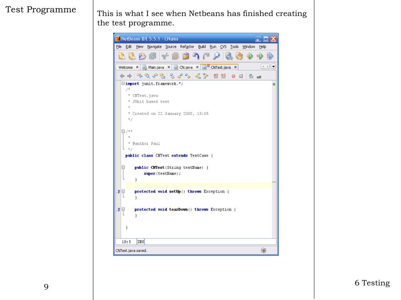Collapse the import statement fold
The height and width of the screenshot is (300, 401).
[x=123, y=84]
